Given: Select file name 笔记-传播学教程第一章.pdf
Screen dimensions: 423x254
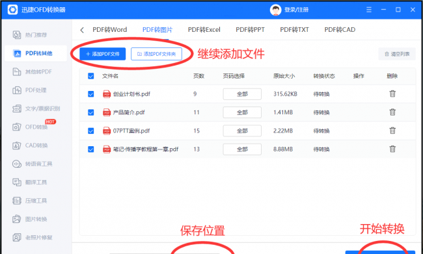Looking at the screenshot, I should click(146, 149).
